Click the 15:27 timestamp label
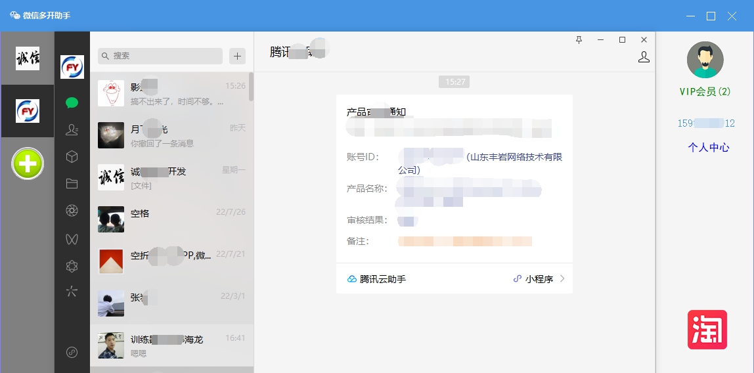Image resolution: width=754 pixels, height=373 pixels. point(455,81)
